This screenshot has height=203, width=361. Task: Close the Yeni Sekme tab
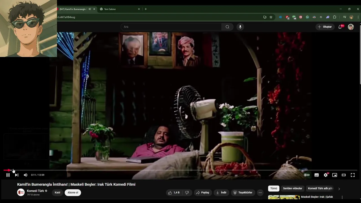(x=139, y=9)
